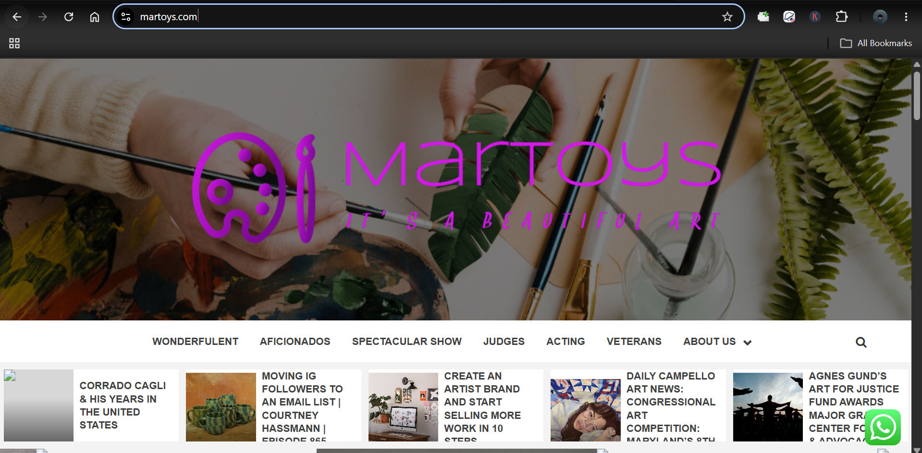Click the page vertical scrollbar thumb

point(917,96)
